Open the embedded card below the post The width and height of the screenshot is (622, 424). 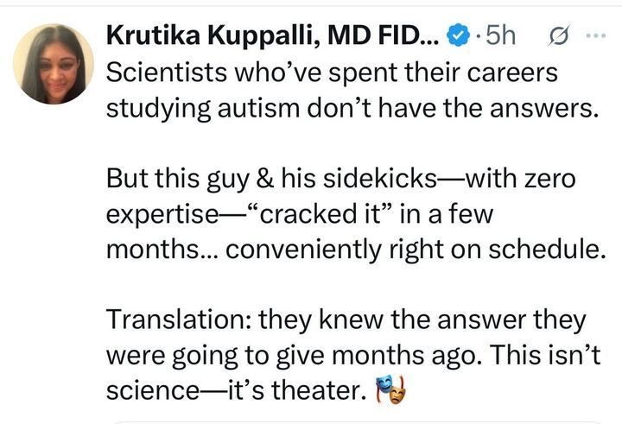coord(346,421)
